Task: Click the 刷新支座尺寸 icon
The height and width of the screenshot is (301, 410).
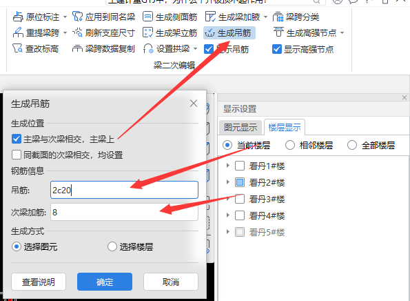Action: click(77, 32)
